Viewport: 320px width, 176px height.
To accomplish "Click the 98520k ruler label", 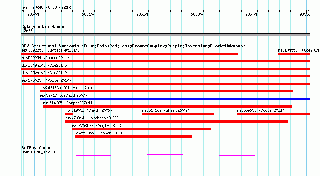I will (x=143, y=14).
